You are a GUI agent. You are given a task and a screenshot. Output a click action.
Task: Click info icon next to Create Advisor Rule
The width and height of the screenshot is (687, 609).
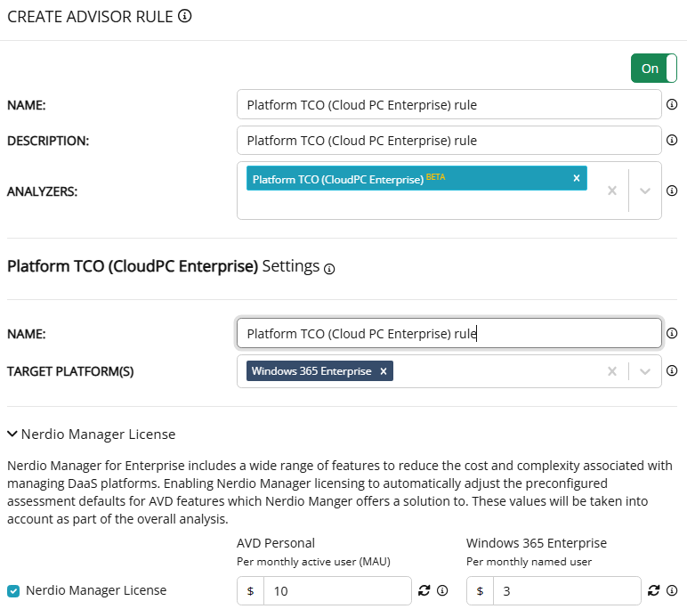pyautogui.click(x=185, y=16)
